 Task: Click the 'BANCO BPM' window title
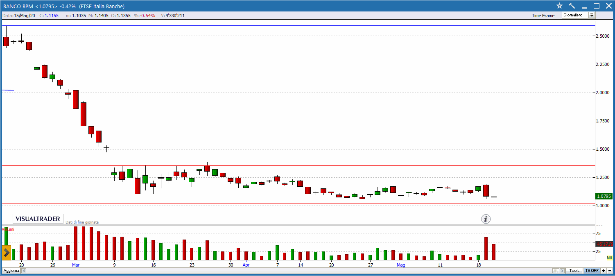pos(18,6)
